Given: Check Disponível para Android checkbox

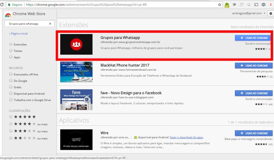Looking at the screenshot, I should tap(11, 94).
